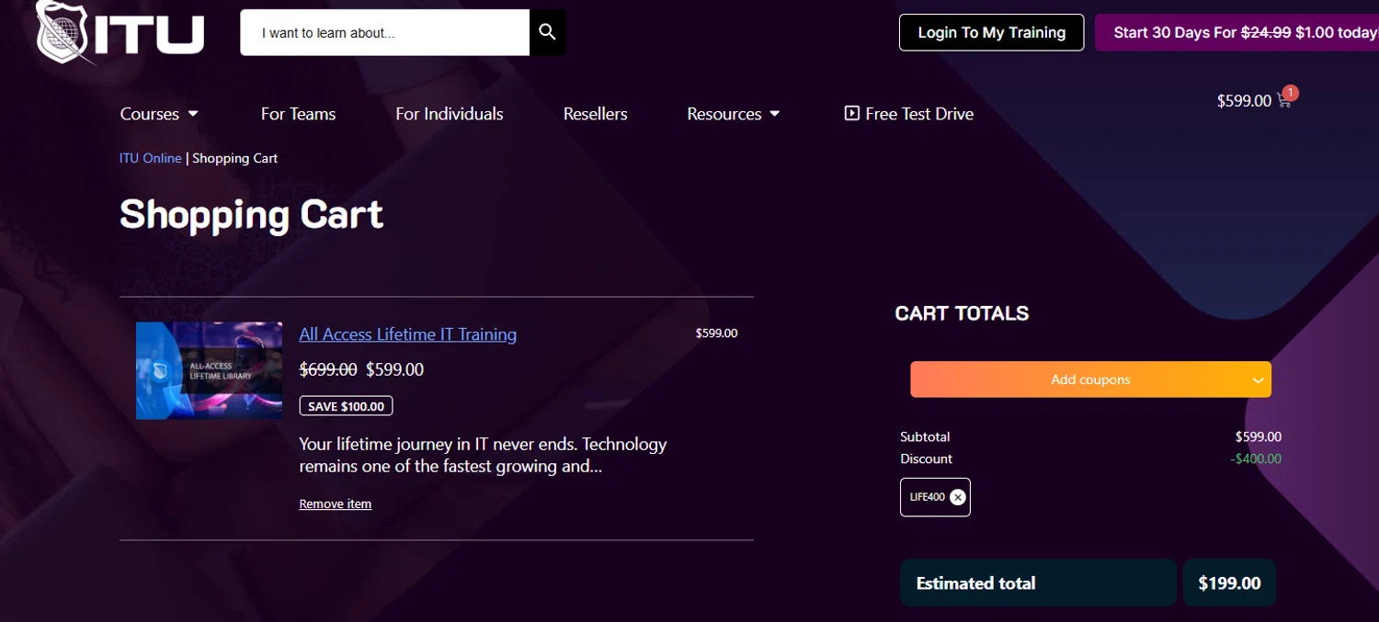Image resolution: width=1379 pixels, height=622 pixels.
Task: Open the For Individuals menu item
Action: 450,114
